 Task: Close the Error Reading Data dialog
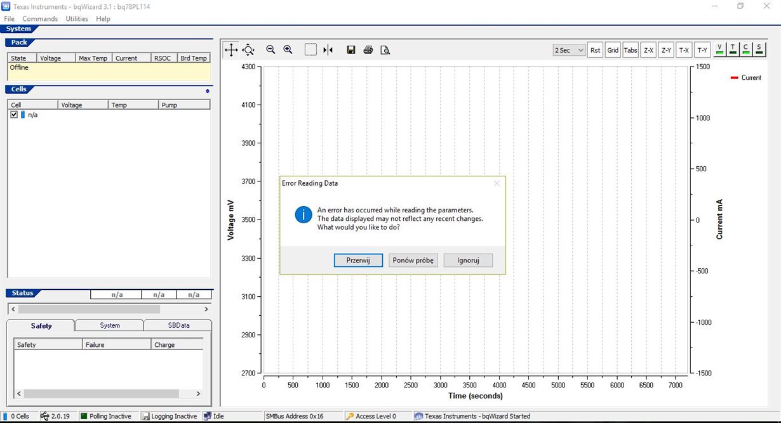pos(497,183)
